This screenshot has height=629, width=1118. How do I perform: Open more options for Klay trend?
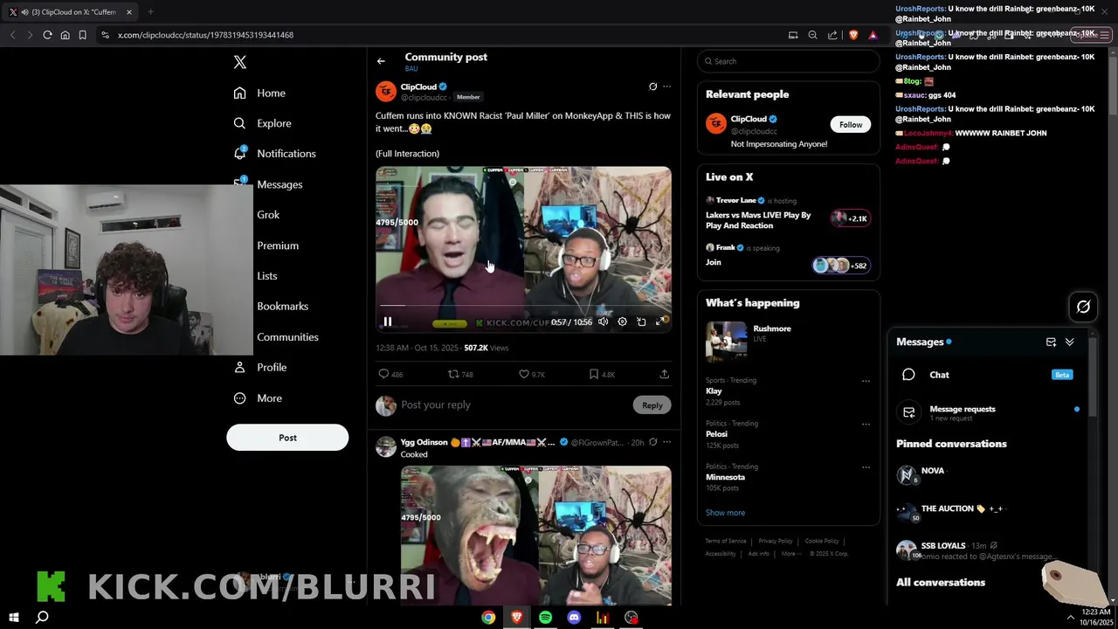866,381
